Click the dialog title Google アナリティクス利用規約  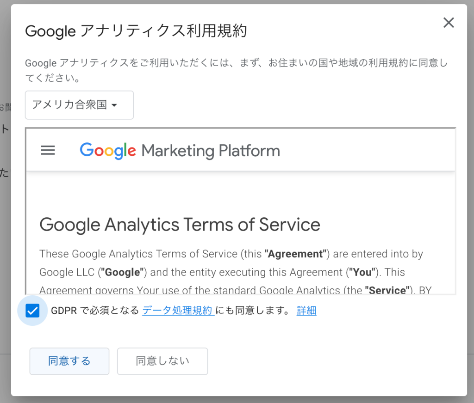136,31
